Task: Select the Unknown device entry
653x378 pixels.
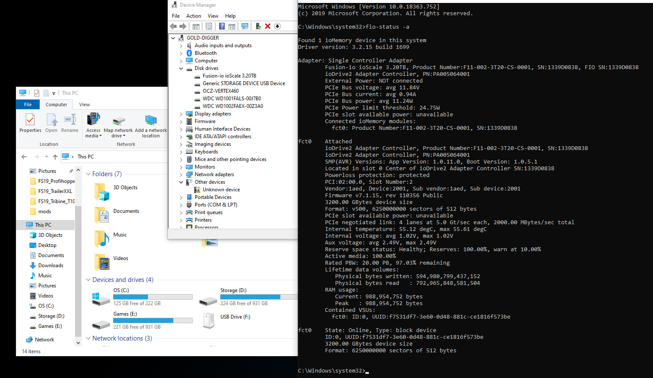Action: [221, 190]
